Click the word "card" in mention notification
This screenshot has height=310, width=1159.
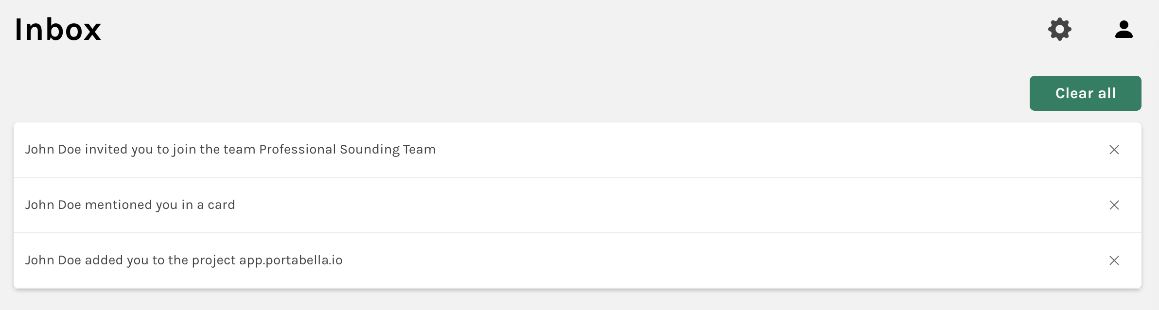(221, 205)
